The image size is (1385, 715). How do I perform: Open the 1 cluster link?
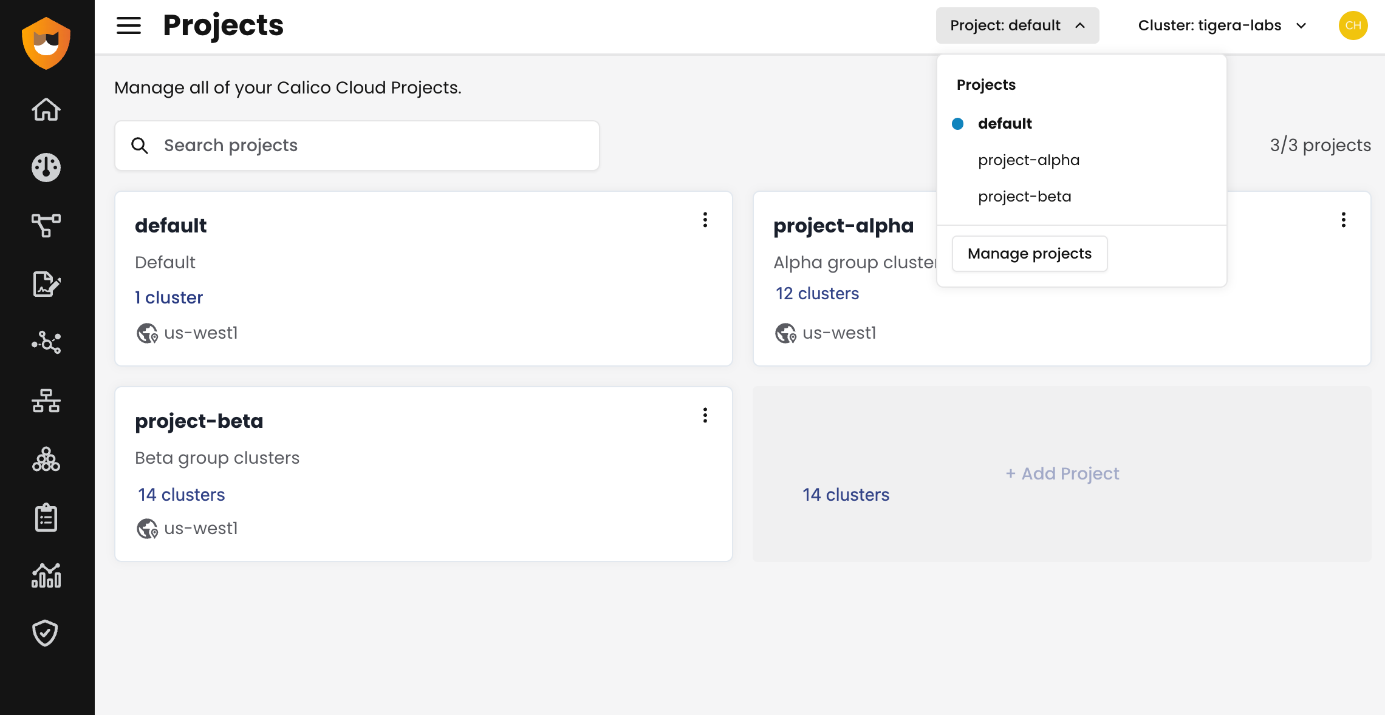pyautogui.click(x=169, y=297)
